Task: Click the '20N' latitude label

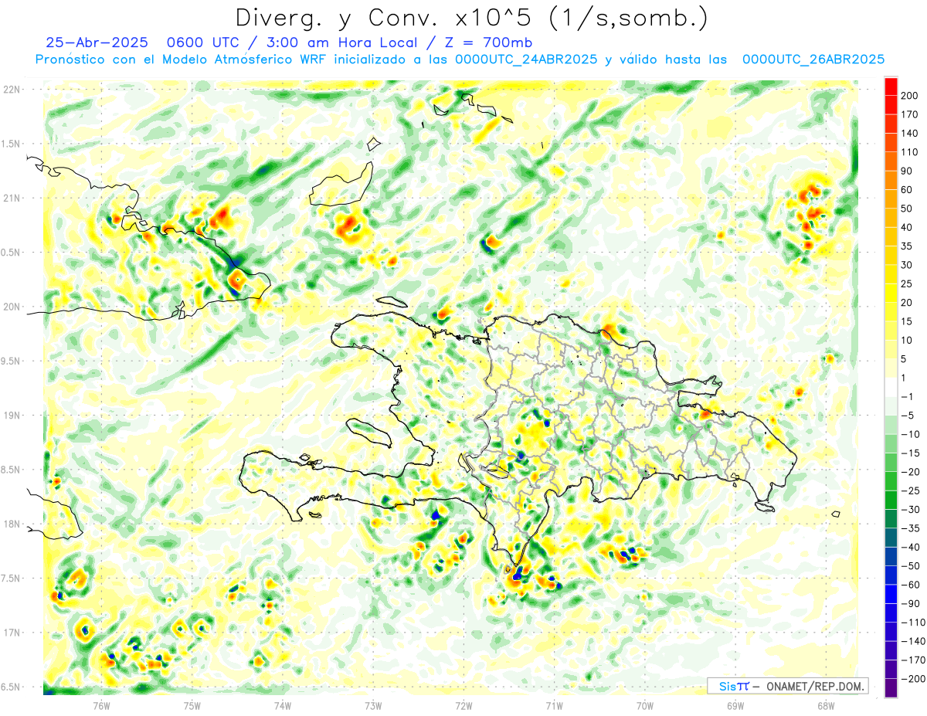Action: tap(11, 307)
